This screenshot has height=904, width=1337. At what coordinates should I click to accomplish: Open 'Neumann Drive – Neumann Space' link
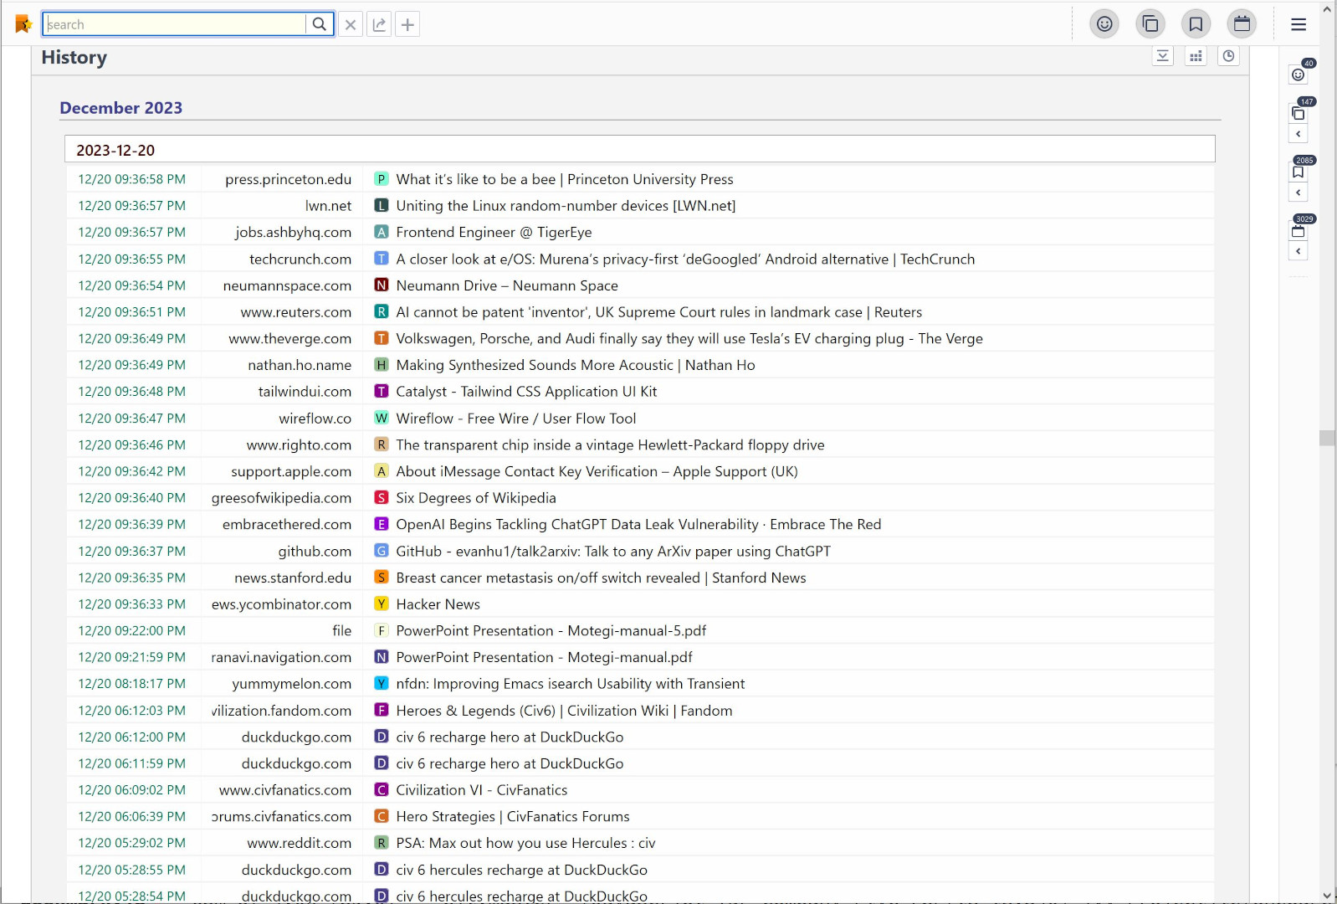pyautogui.click(x=507, y=285)
